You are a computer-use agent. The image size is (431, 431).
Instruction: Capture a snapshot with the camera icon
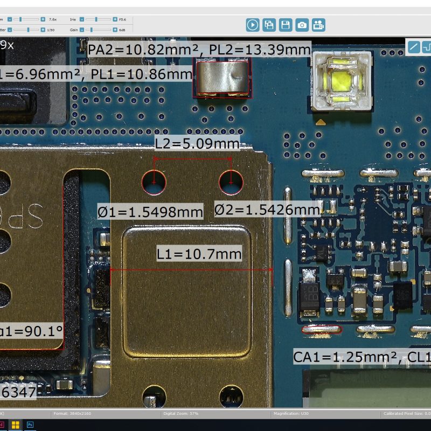(x=303, y=24)
